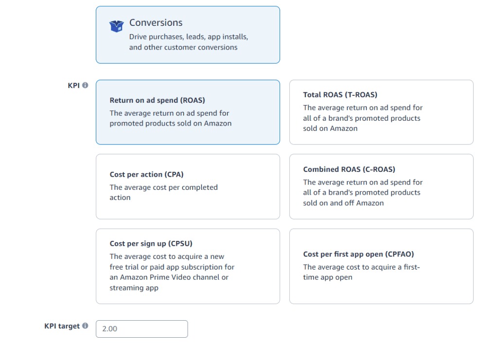Click the T-ROAS description about all brand's products

pos(362,118)
